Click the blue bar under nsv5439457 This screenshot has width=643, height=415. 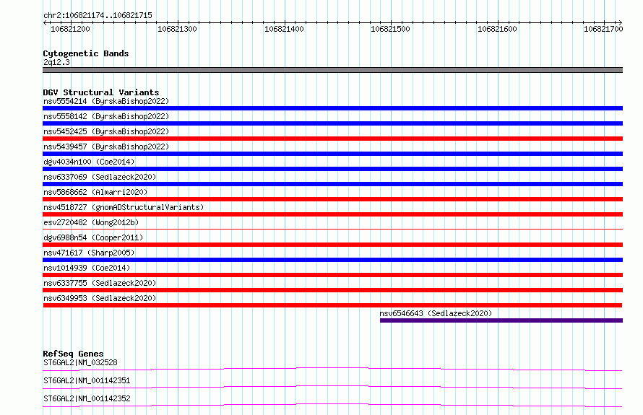click(332, 154)
